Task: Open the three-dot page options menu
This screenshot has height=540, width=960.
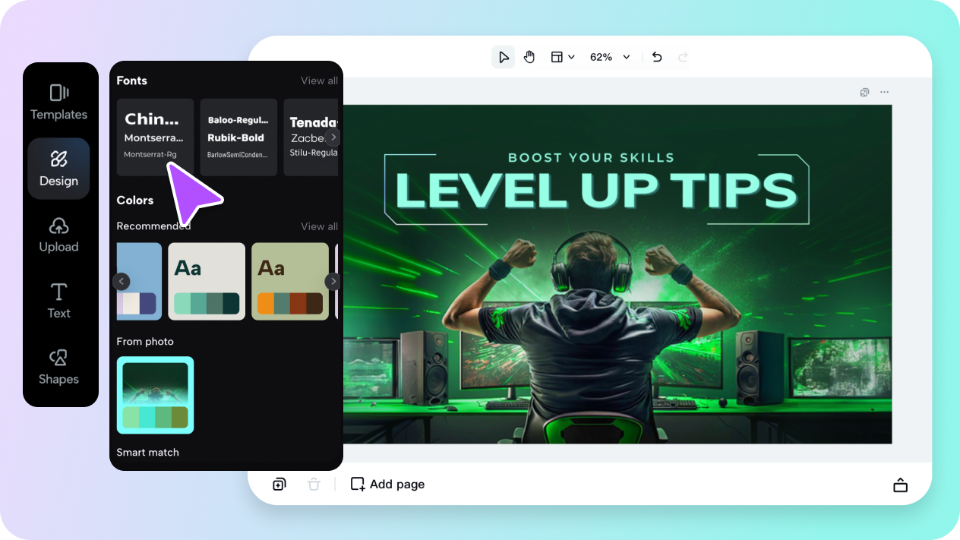Action: point(884,92)
